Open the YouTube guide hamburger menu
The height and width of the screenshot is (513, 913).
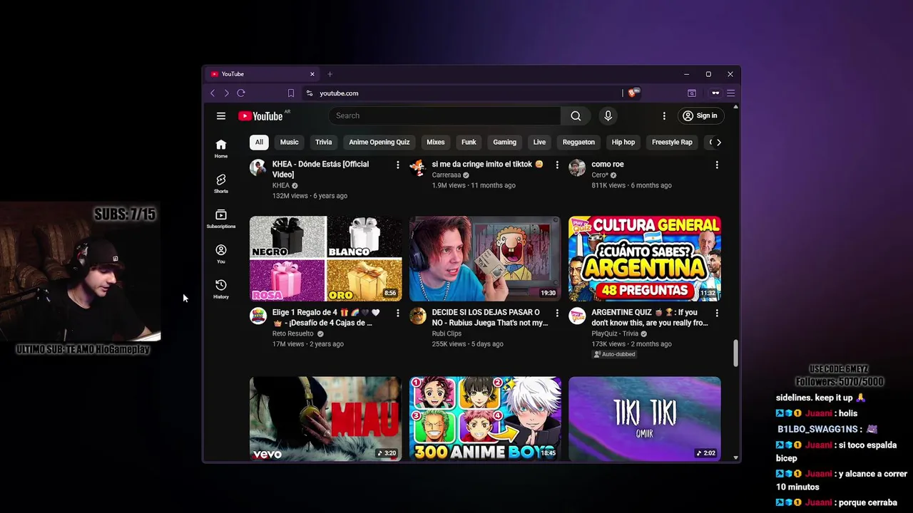tap(221, 115)
